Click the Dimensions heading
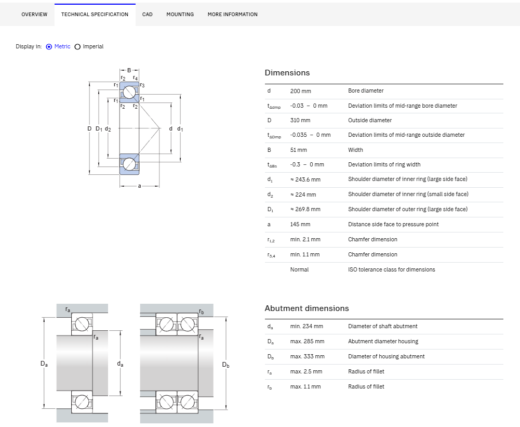The image size is (520, 427). pyautogui.click(x=287, y=73)
